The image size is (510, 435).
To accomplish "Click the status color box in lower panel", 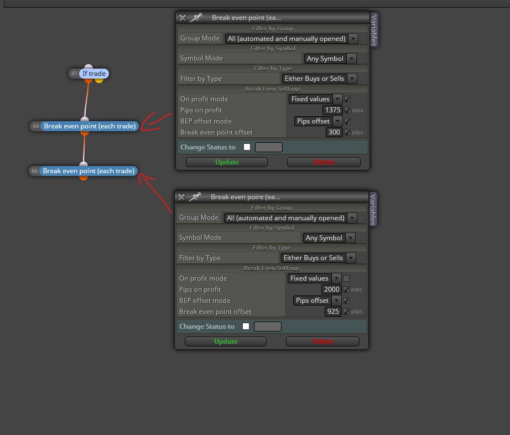I will point(268,327).
